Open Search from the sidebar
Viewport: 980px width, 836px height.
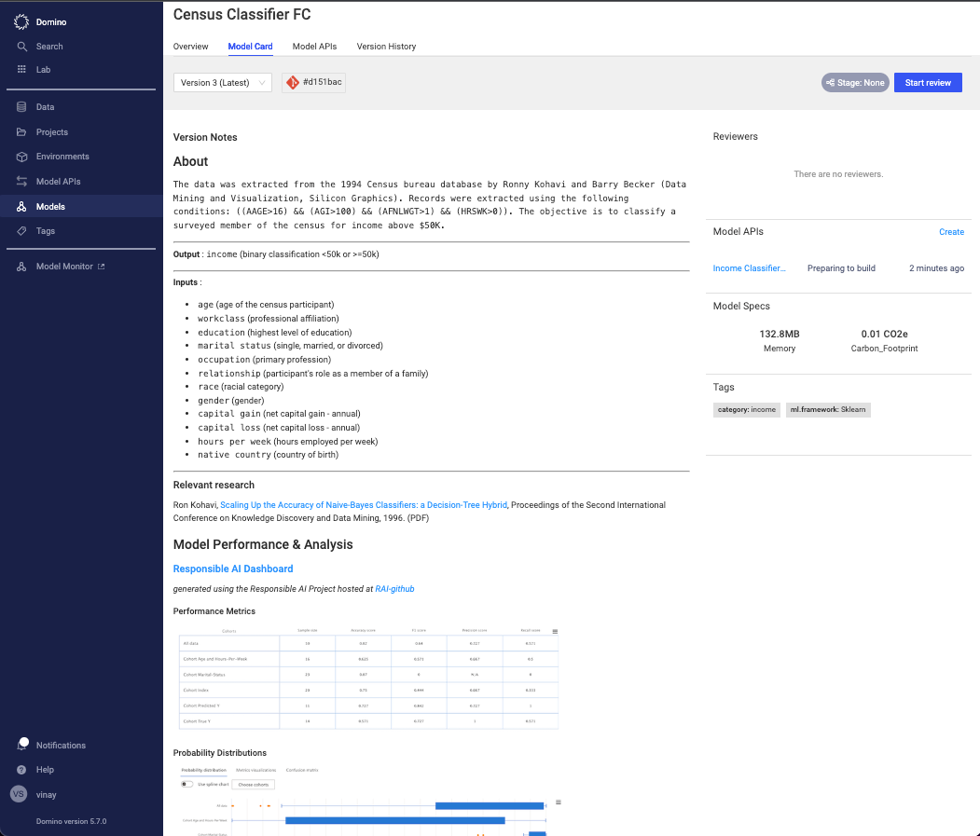tap(21, 46)
